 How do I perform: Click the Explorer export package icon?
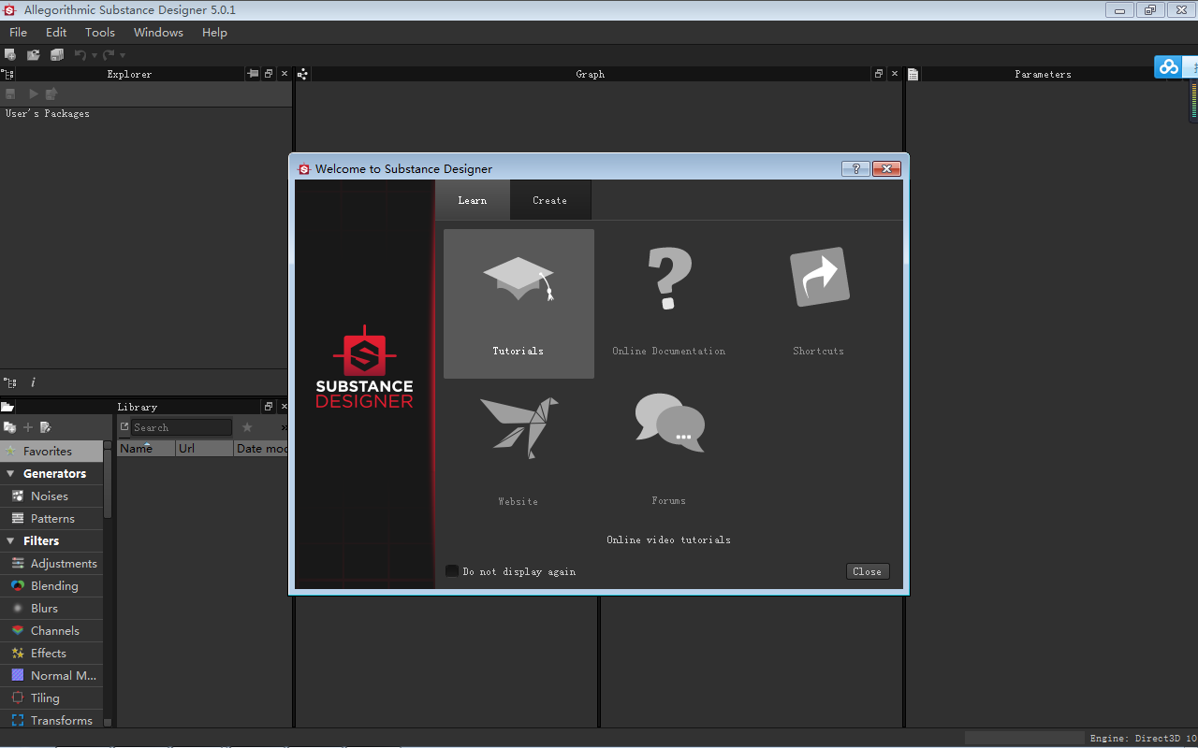tap(51, 93)
